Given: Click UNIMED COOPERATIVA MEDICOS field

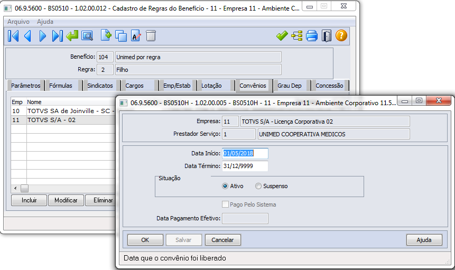Looking at the screenshot, I should tap(333, 134).
